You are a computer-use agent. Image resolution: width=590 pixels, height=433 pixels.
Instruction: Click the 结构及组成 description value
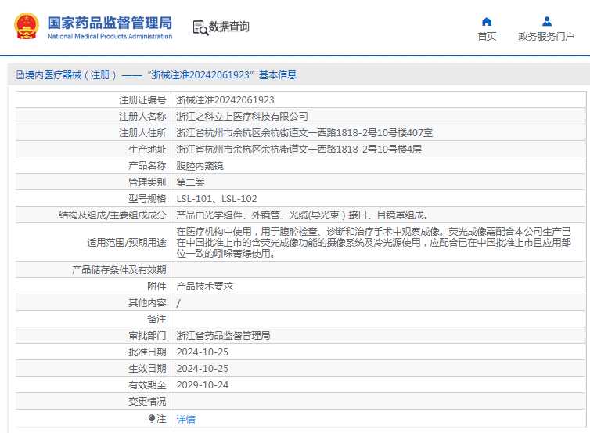[x=302, y=215]
